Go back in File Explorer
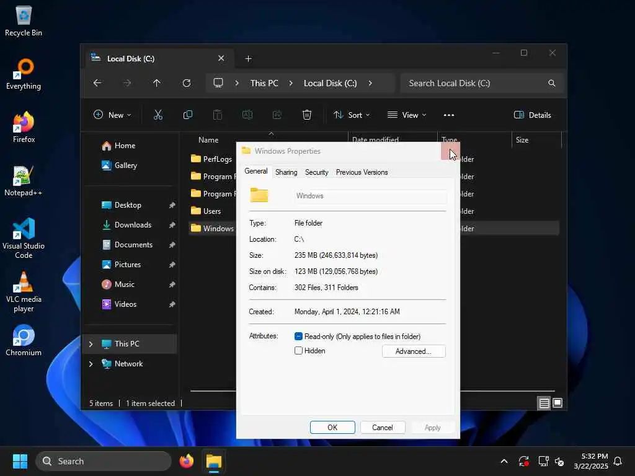Viewport: 635px width, 476px height. tap(97, 83)
